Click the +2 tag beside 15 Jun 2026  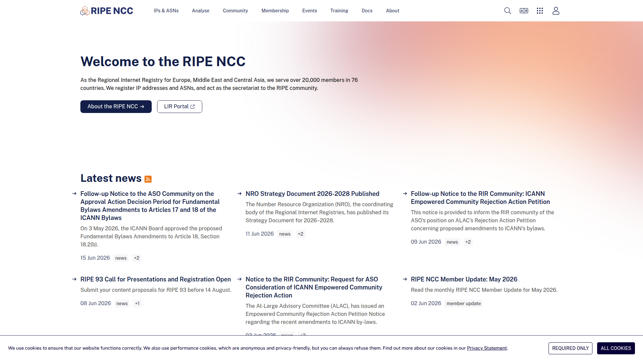[x=137, y=258]
